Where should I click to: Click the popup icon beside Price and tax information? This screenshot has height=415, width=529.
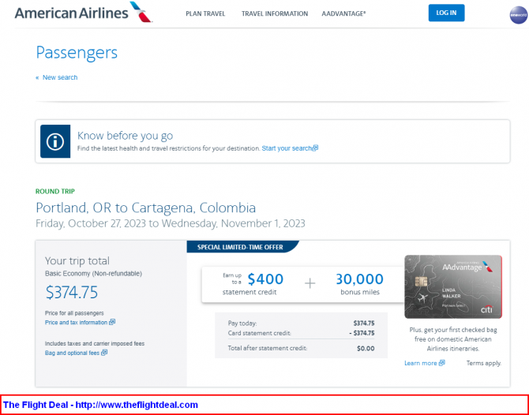112,322
